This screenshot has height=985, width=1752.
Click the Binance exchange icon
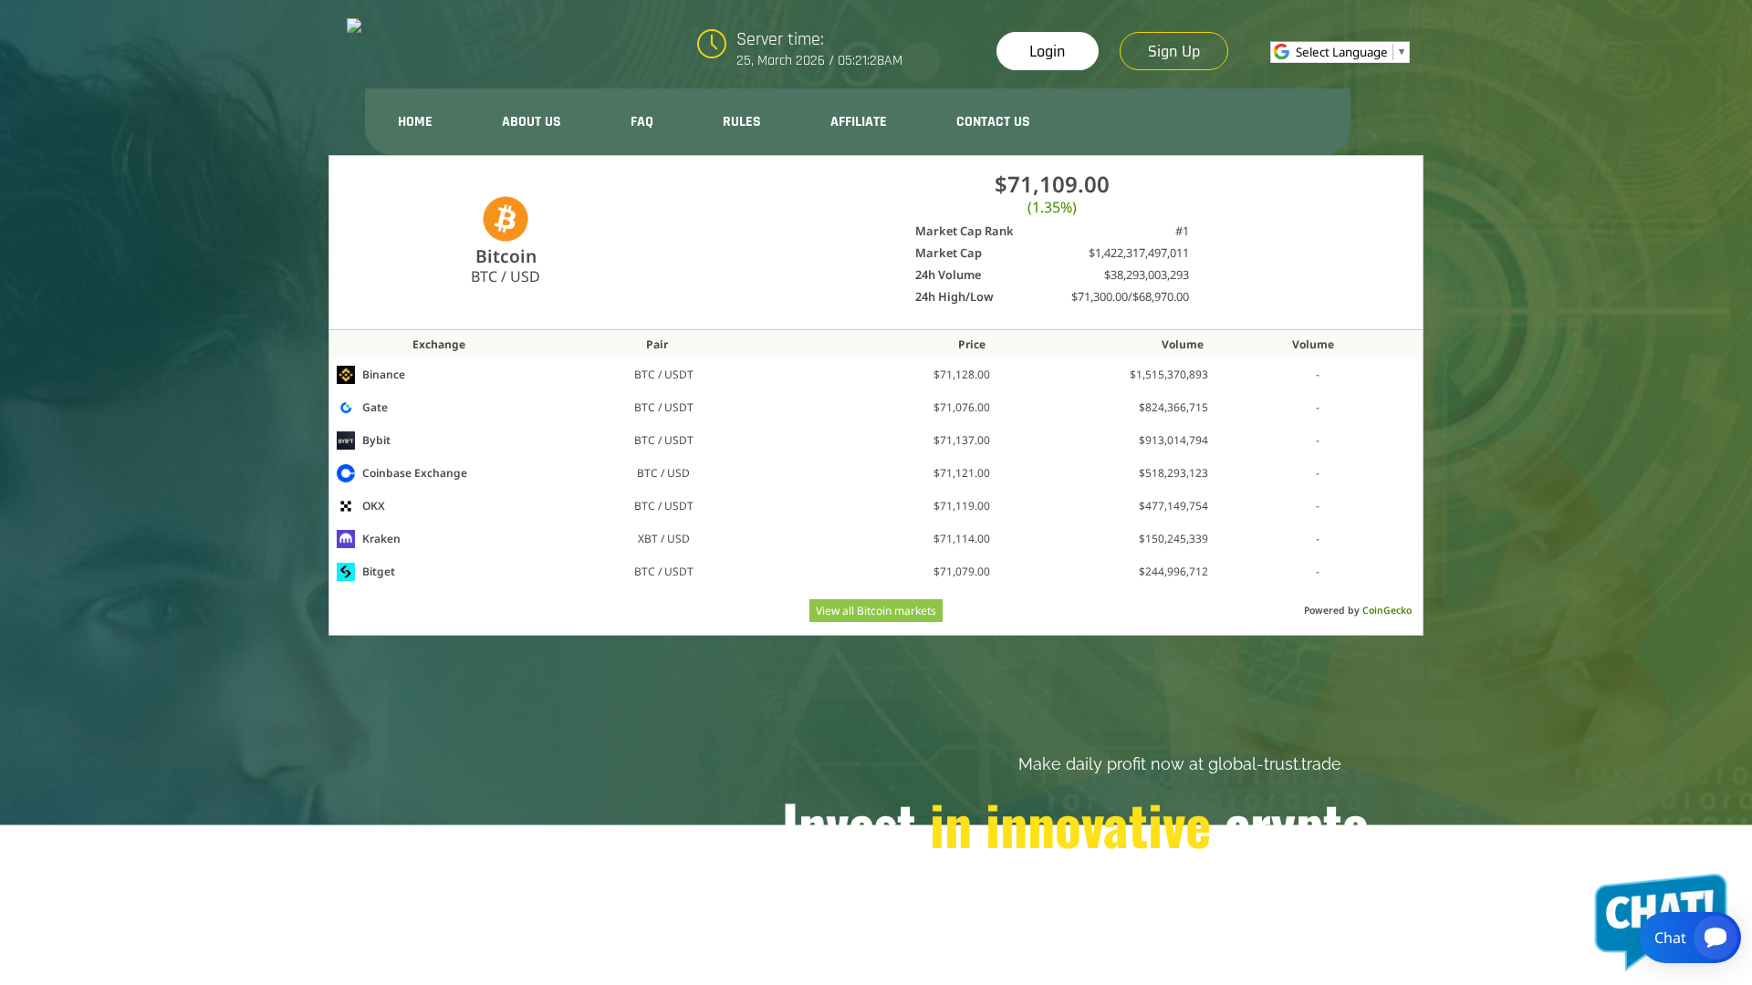tap(346, 374)
